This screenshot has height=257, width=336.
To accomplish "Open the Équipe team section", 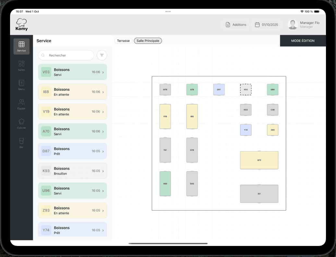I will (21, 104).
